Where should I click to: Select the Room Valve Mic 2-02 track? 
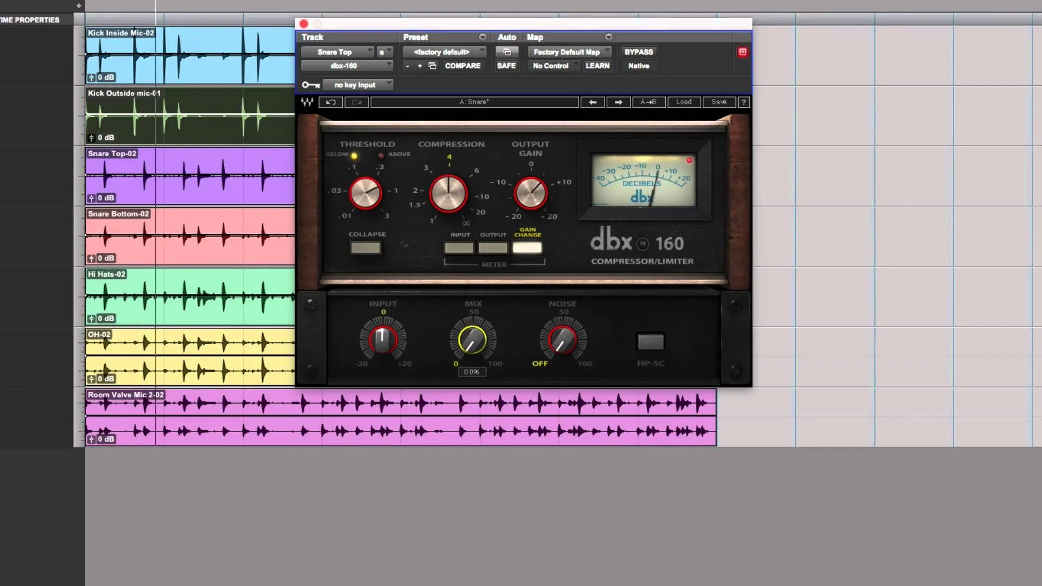coord(125,396)
